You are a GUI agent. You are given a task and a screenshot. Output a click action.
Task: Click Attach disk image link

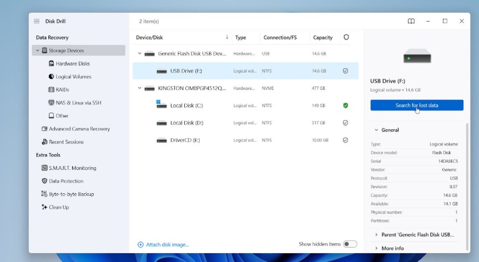click(168, 245)
